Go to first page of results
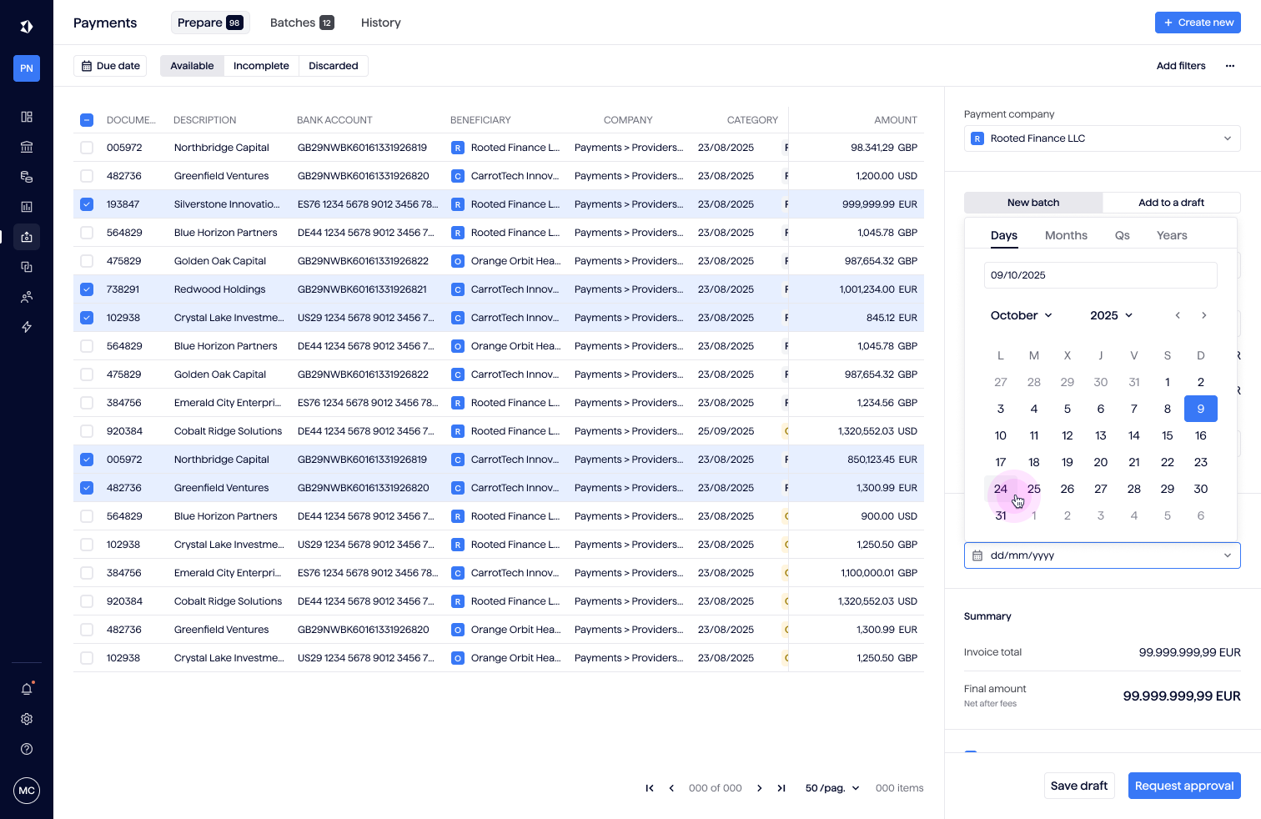The height and width of the screenshot is (819, 1261). click(650, 788)
